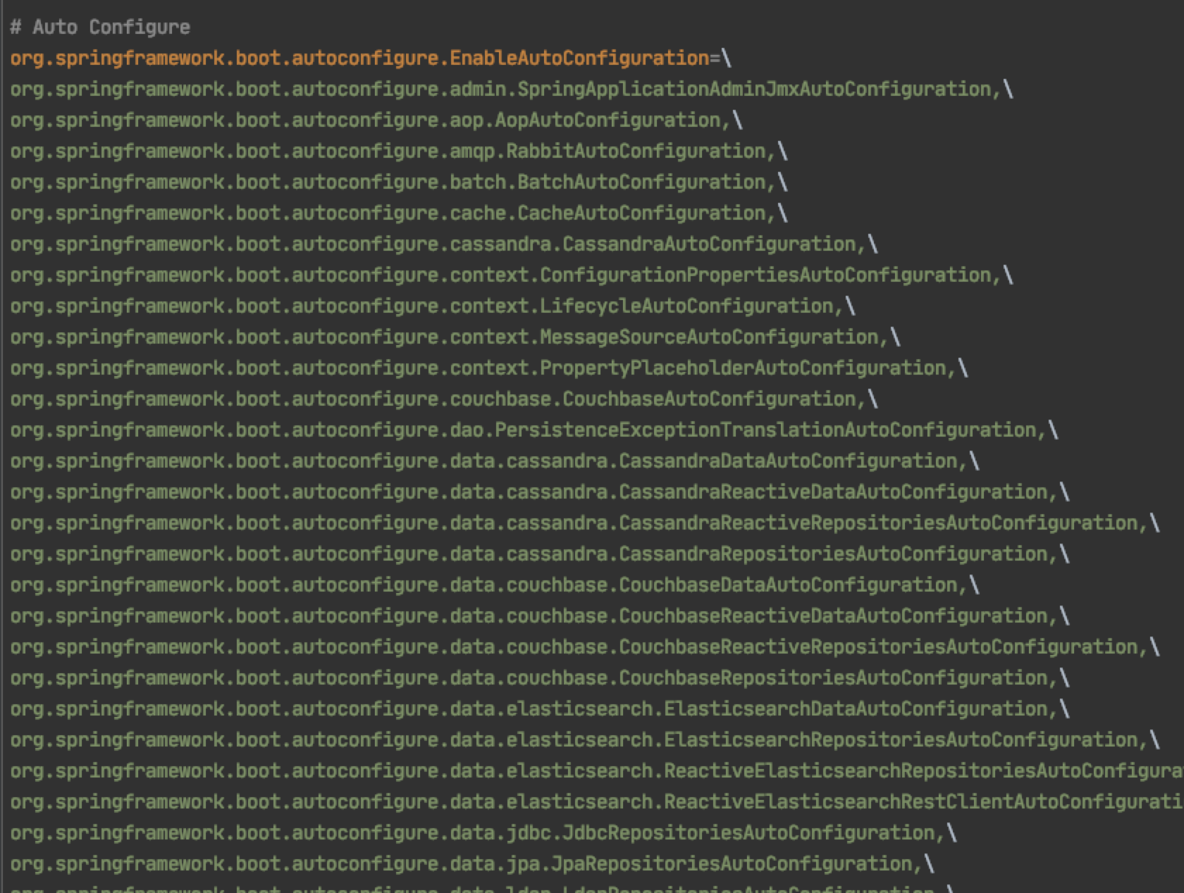
Task: Click the couchbase.CouchbaseAutoConfiguration line
Action: click(x=444, y=399)
